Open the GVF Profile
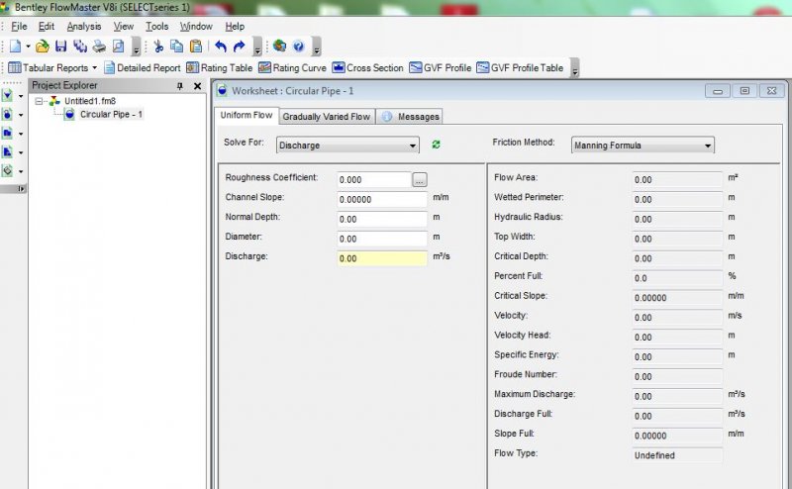The width and height of the screenshot is (792, 489). click(x=440, y=67)
